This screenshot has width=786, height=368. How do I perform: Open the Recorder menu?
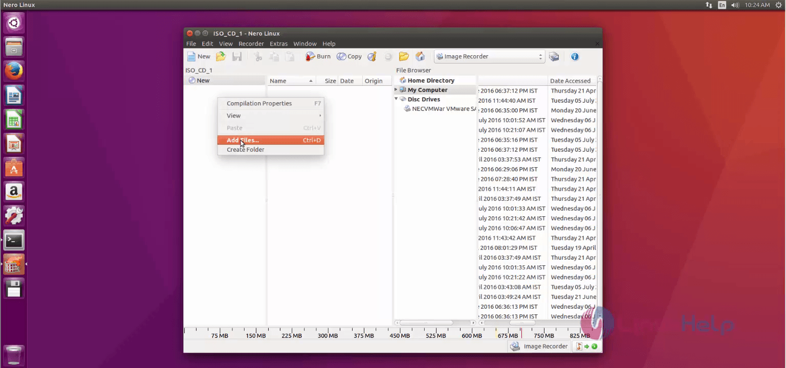click(251, 44)
